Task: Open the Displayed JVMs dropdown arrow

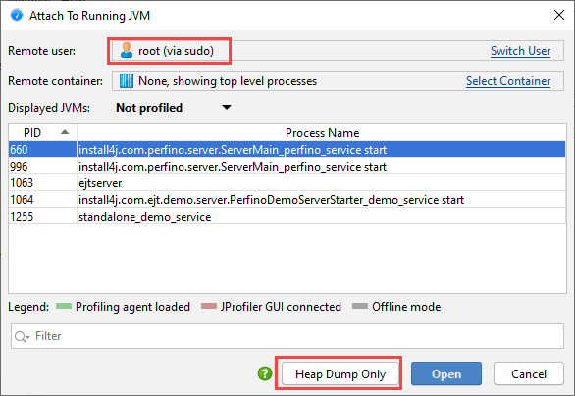Action: [x=227, y=108]
